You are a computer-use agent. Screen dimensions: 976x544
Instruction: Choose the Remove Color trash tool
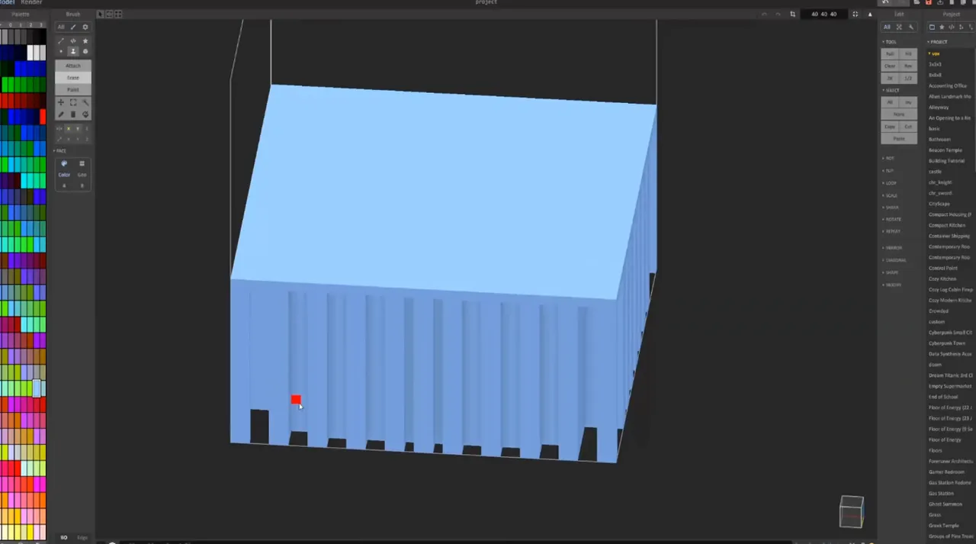(x=73, y=114)
